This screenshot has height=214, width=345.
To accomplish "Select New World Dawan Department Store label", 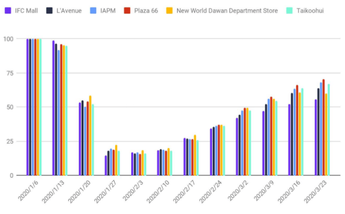I will coord(227,10).
